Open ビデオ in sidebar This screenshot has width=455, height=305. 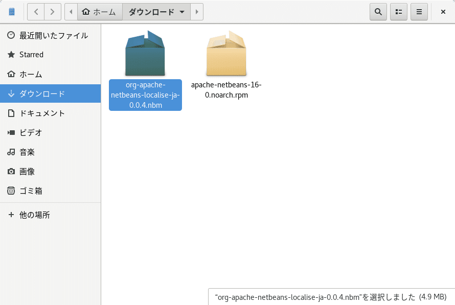51,132
